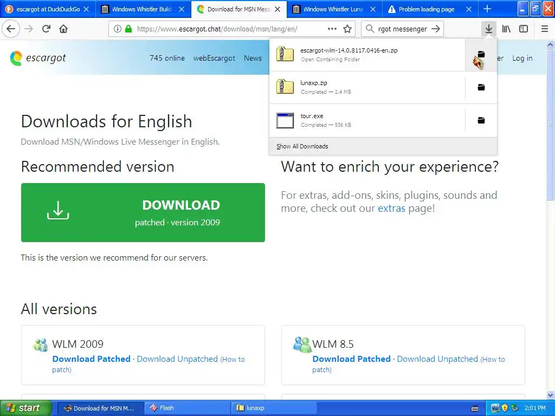Open containing folder for tour.exe
This screenshot has width=555, height=416.
tap(481, 121)
